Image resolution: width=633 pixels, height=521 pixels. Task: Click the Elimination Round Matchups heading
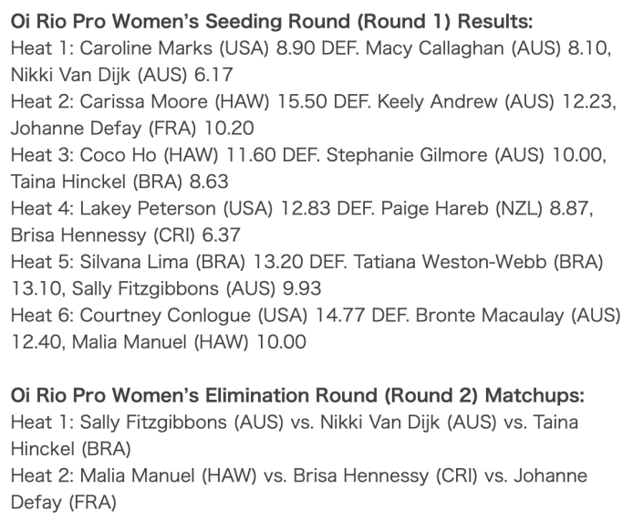tap(297, 395)
